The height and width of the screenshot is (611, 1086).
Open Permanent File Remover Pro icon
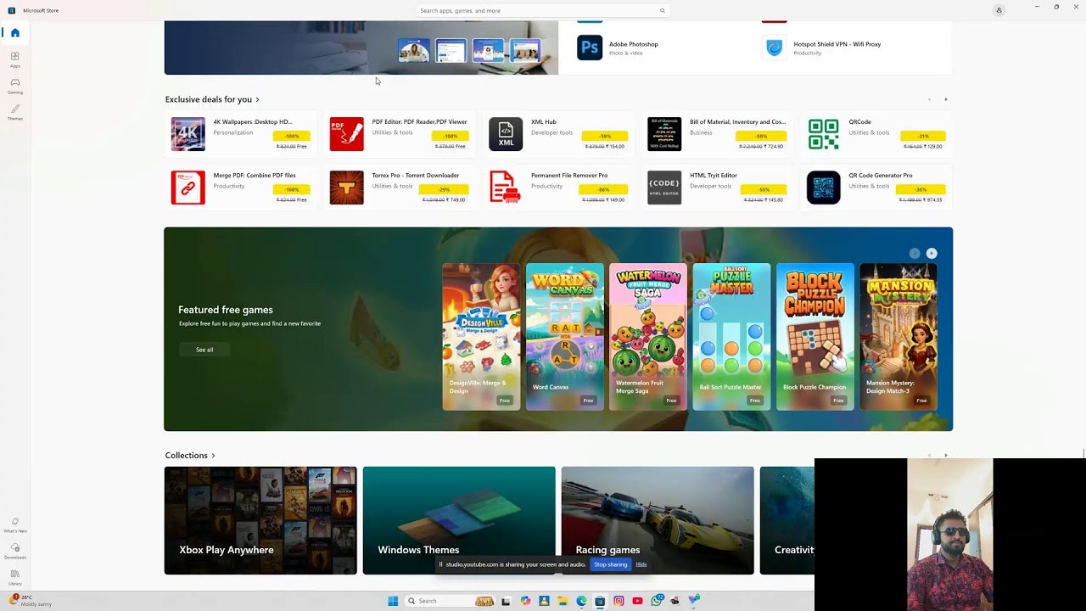[506, 188]
